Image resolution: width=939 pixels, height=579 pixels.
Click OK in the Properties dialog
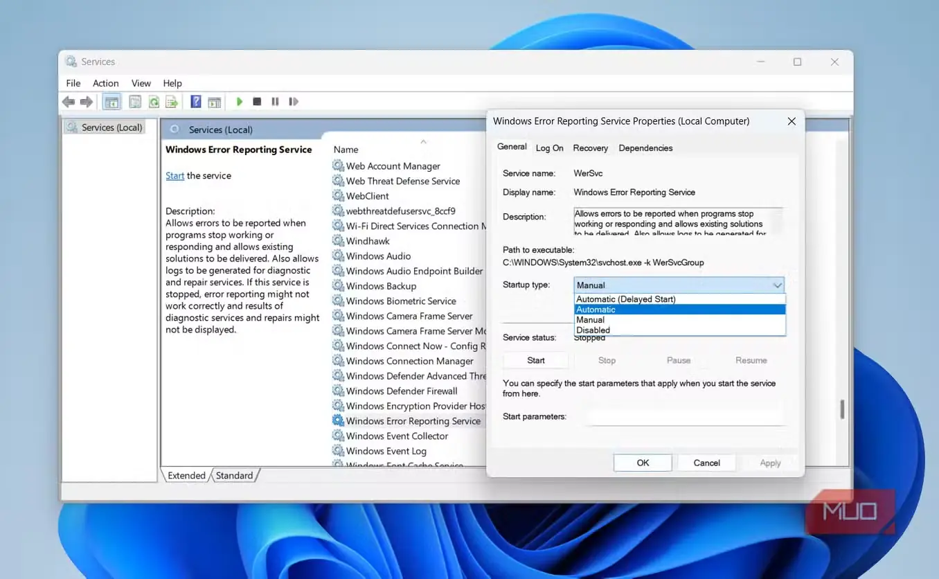click(643, 463)
